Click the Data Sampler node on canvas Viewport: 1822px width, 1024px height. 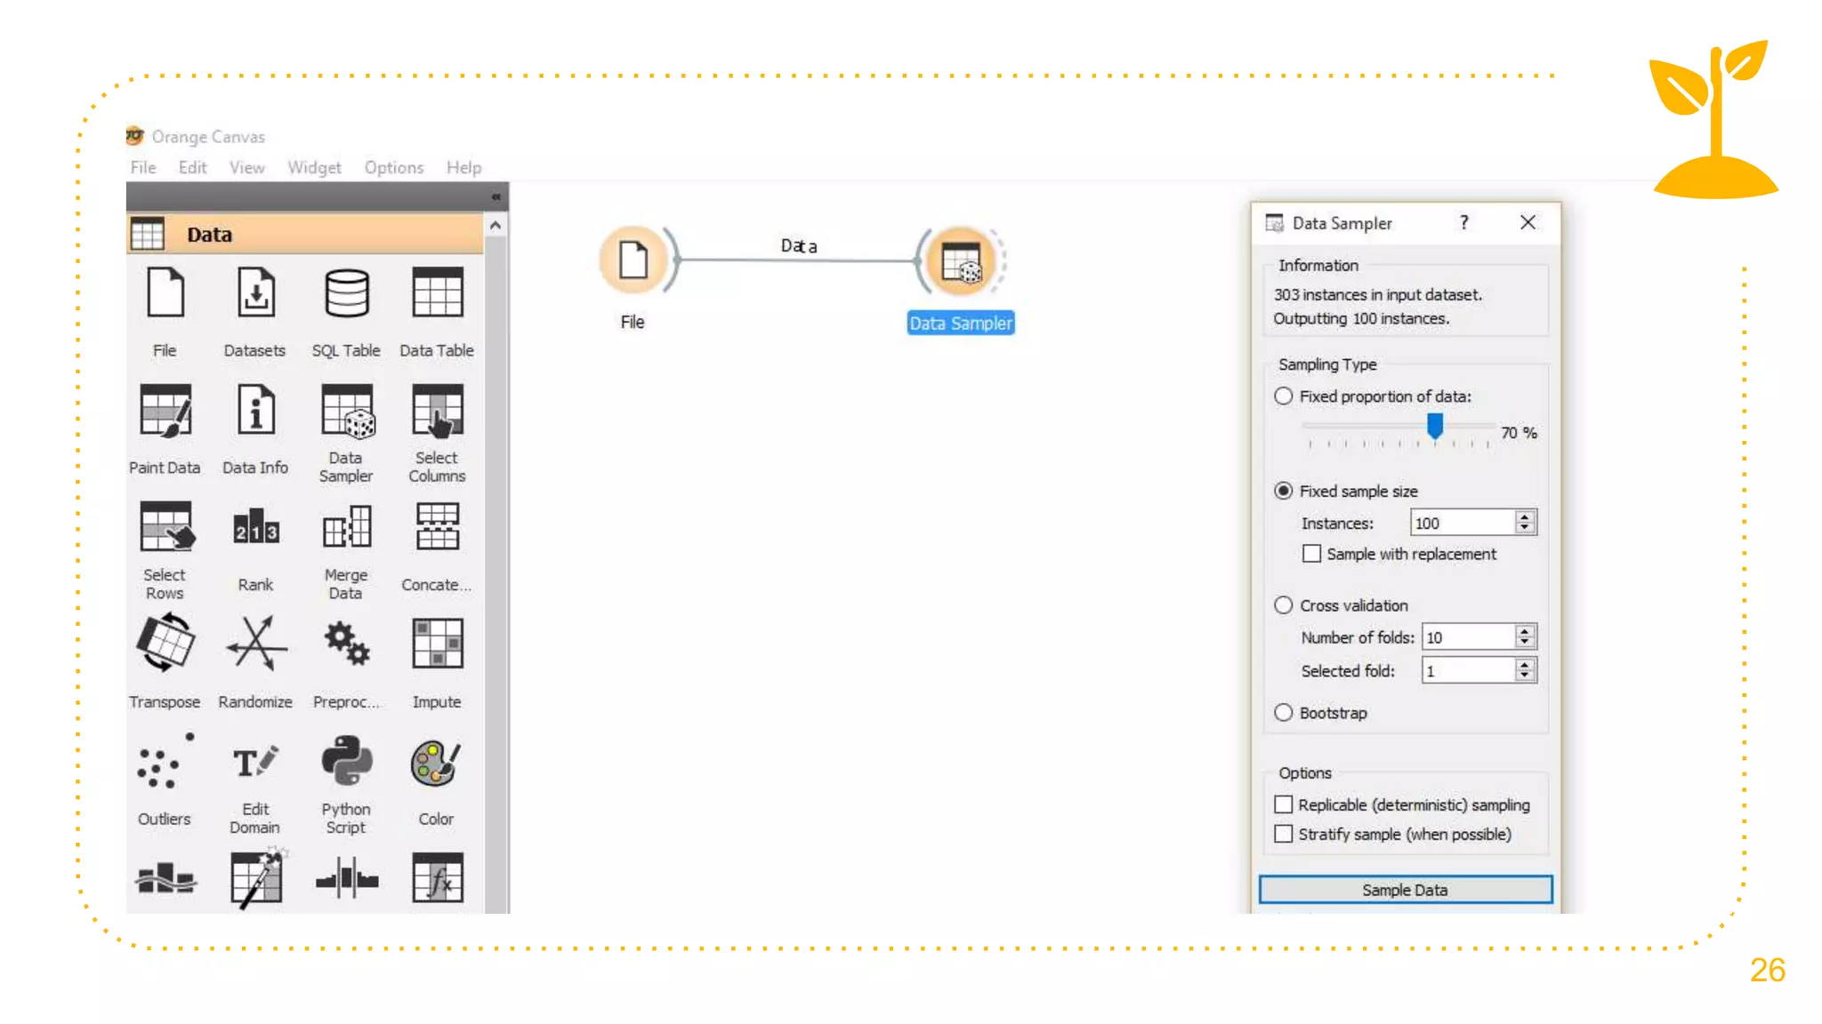(961, 262)
